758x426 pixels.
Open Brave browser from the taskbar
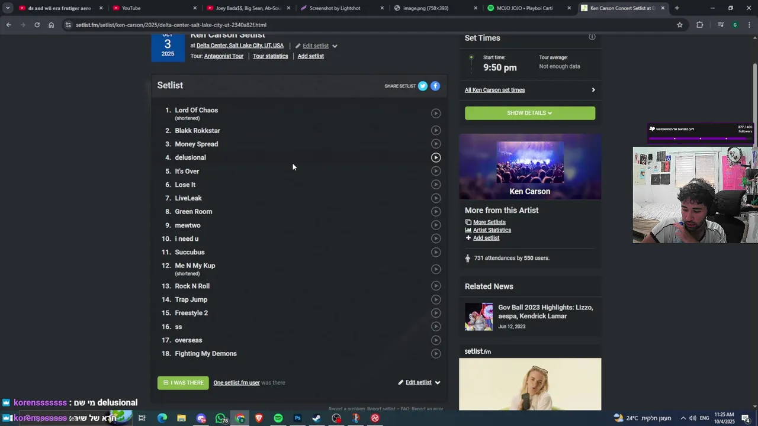click(259, 418)
